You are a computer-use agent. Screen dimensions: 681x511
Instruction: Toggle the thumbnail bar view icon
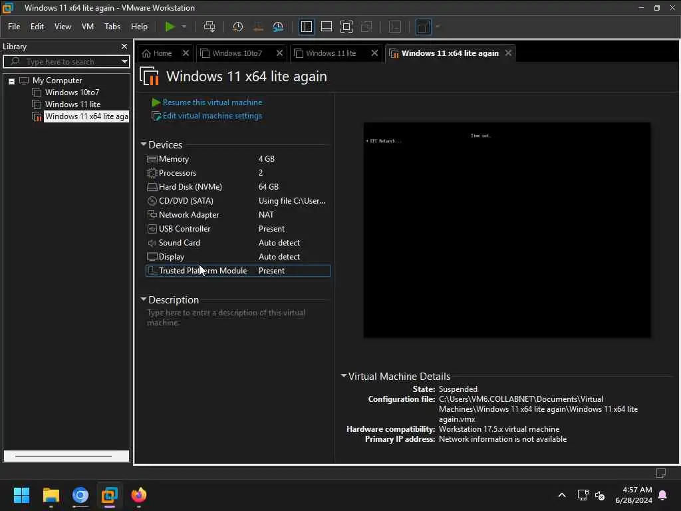(x=326, y=27)
